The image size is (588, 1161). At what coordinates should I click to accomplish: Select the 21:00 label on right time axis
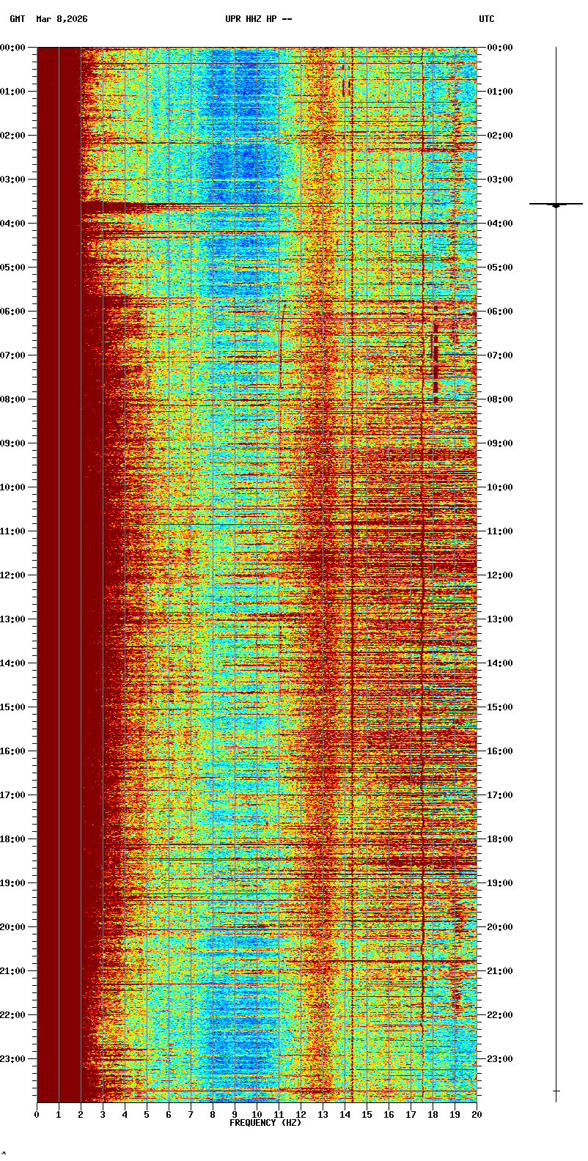[x=500, y=971]
